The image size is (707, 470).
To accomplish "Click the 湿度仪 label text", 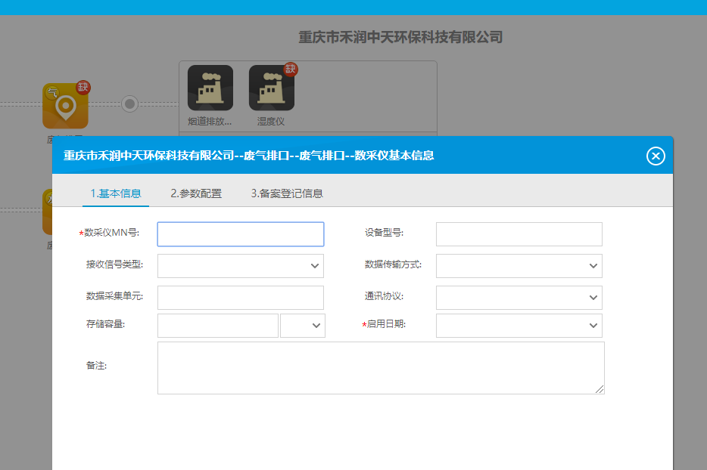I will click(x=271, y=122).
